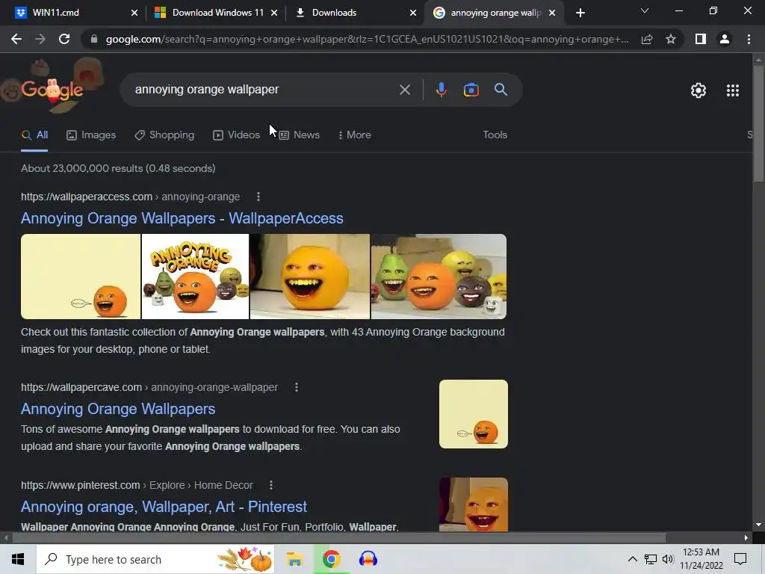Open Annoying Orange Wallpapers wallpapercave link
Viewport: 765px width, 574px height.
pyautogui.click(x=118, y=409)
